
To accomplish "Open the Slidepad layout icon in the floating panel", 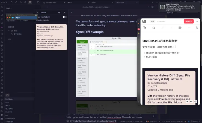I will (x=144, y=21).
